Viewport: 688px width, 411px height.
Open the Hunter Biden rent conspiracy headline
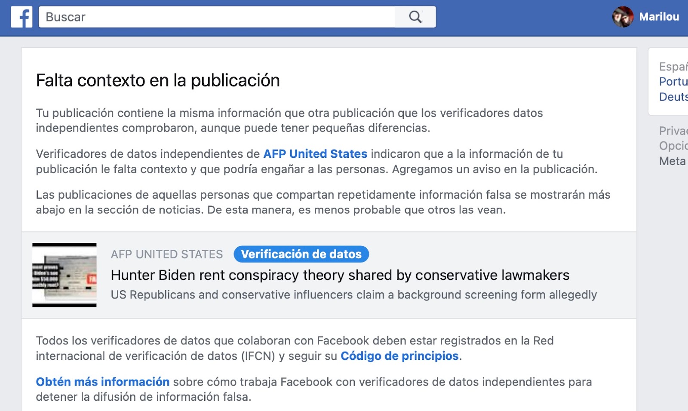[340, 275]
